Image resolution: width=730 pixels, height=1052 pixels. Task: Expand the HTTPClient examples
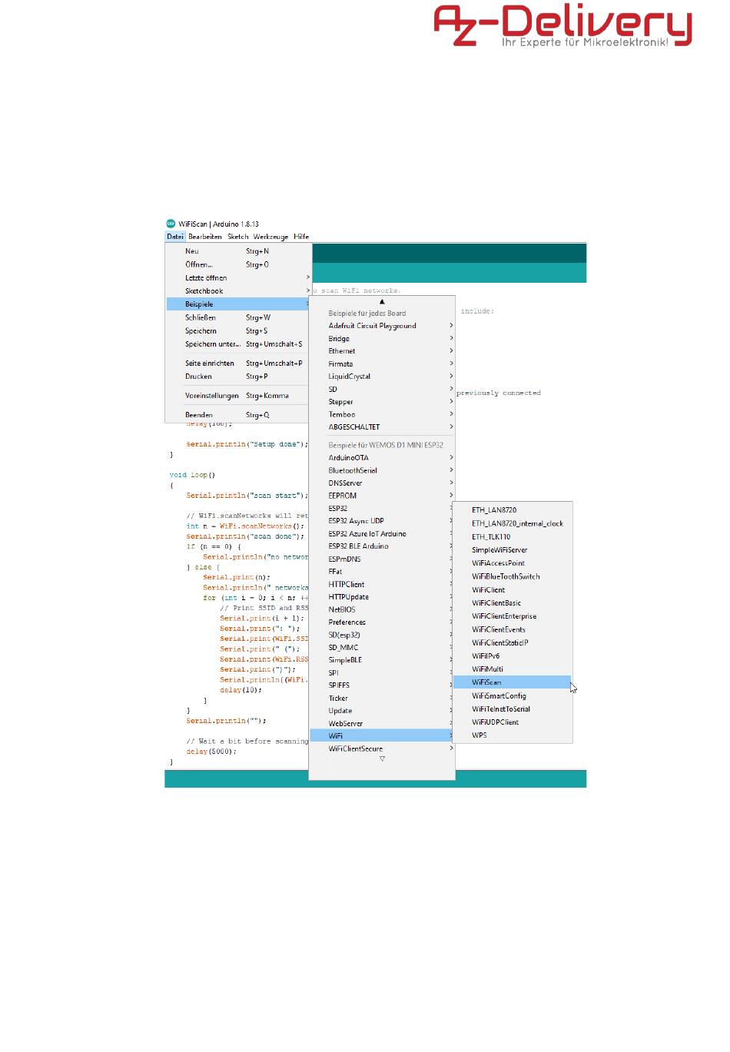[382, 585]
